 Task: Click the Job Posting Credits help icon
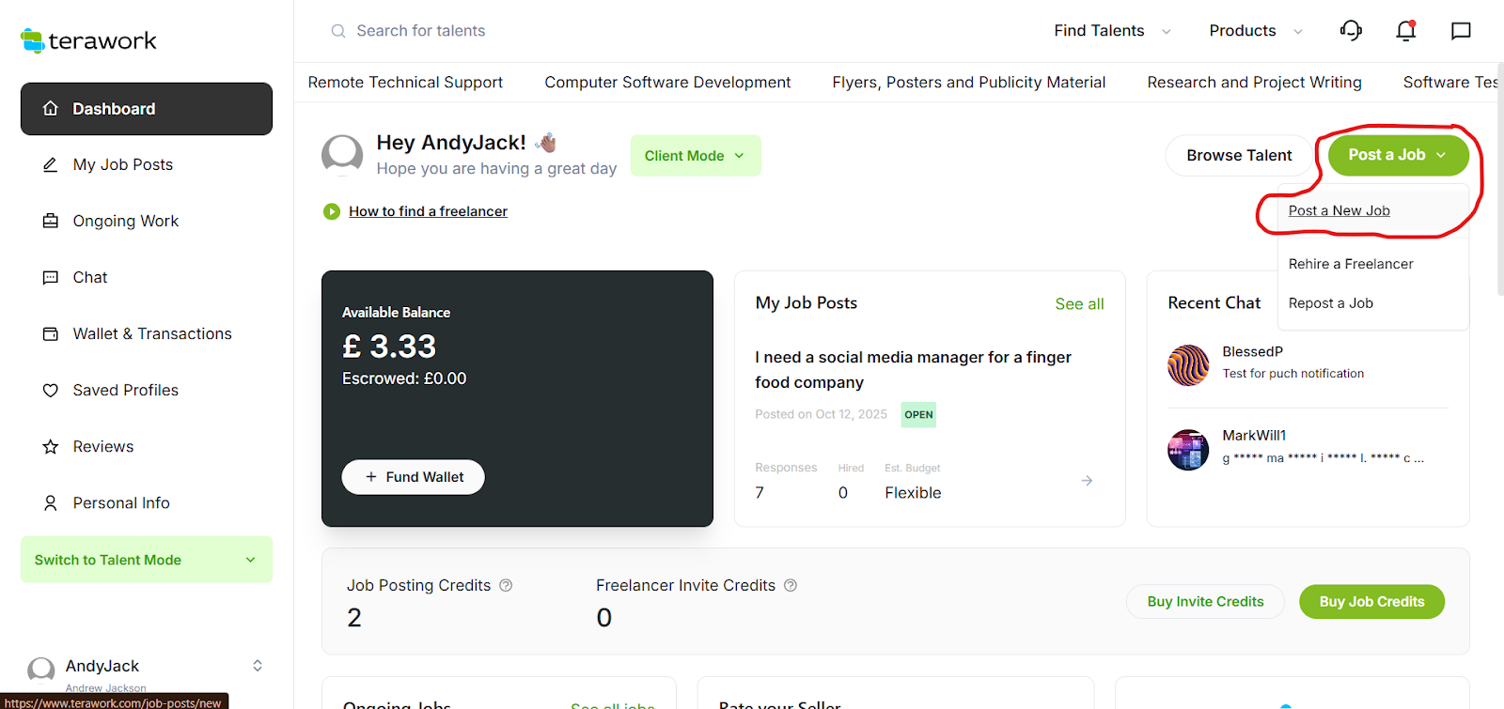coord(506,585)
